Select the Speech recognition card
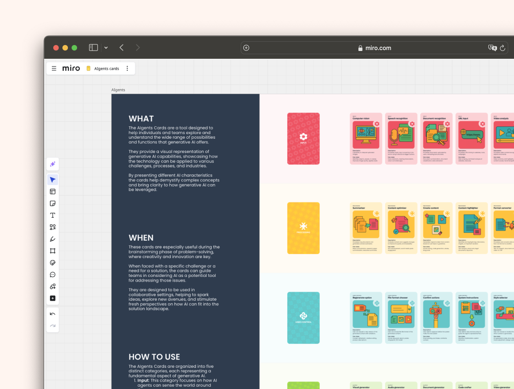Viewport: 514px width, 389px height. (x=401, y=138)
